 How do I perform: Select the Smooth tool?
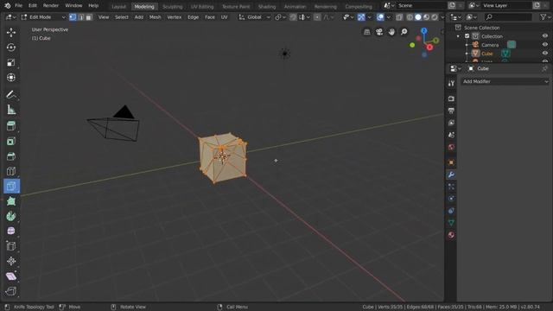(11, 231)
